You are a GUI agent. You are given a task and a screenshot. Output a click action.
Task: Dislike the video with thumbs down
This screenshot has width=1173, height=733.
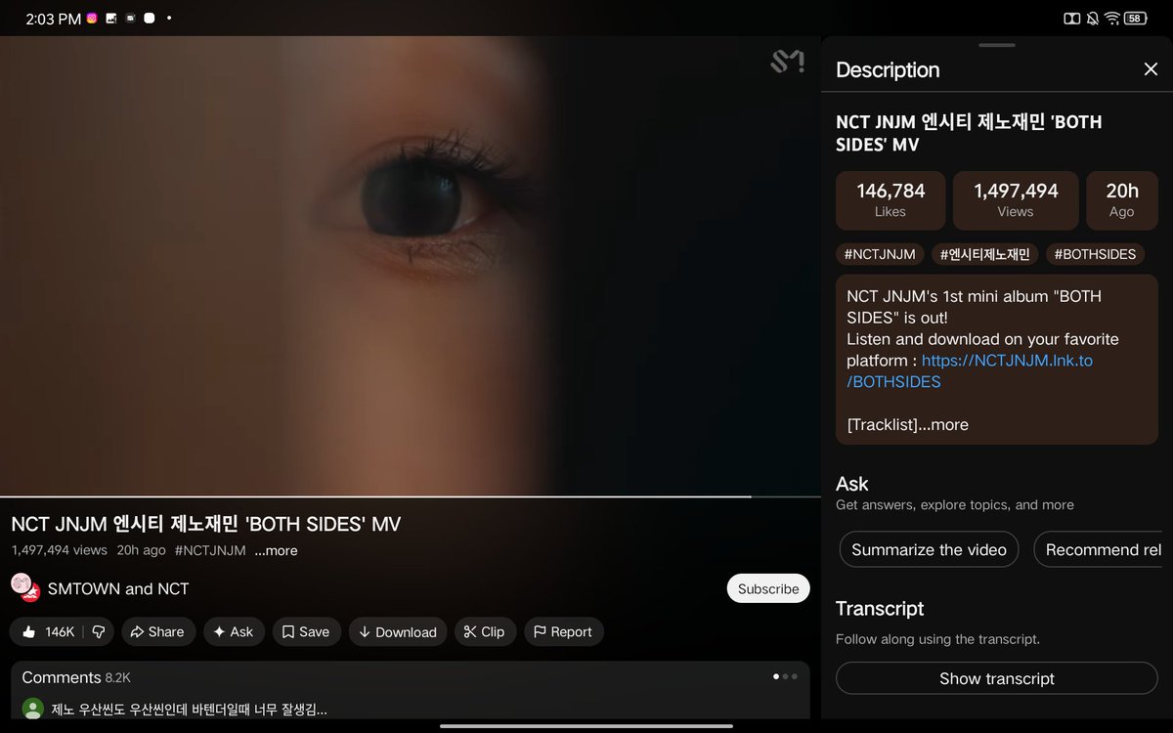click(99, 632)
